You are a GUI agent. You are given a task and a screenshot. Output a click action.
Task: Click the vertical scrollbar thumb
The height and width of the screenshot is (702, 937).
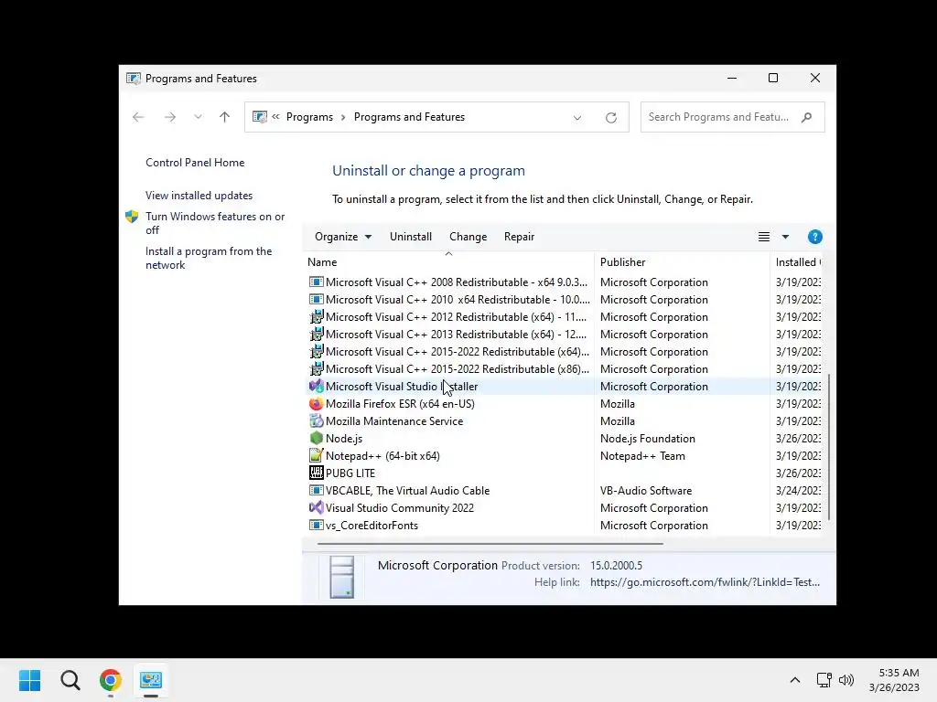pos(829,446)
